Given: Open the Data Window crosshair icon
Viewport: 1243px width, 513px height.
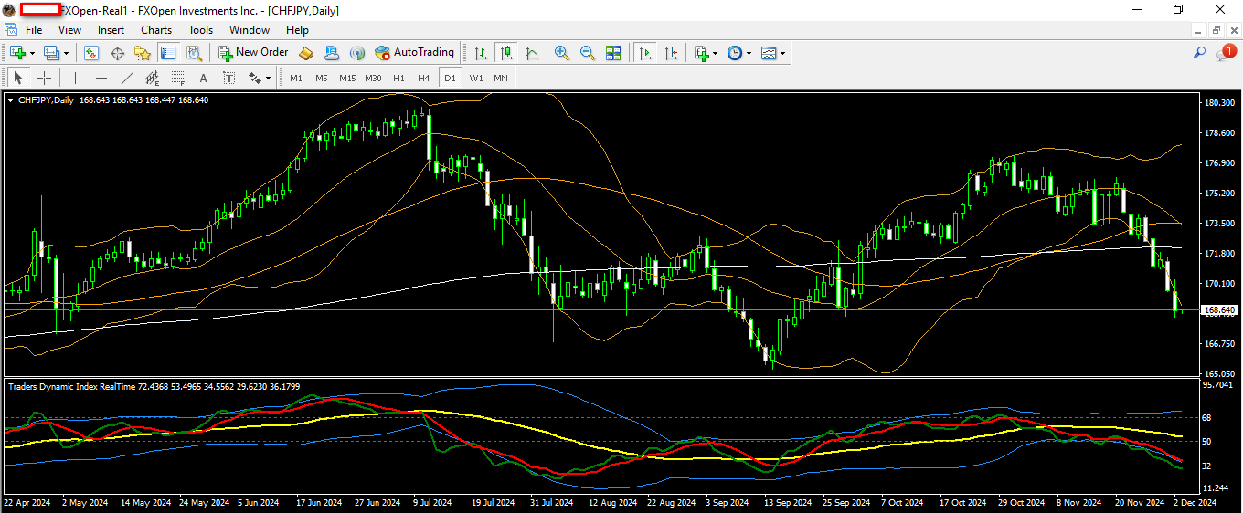Looking at the screenshot, I should tap(117, 53).
